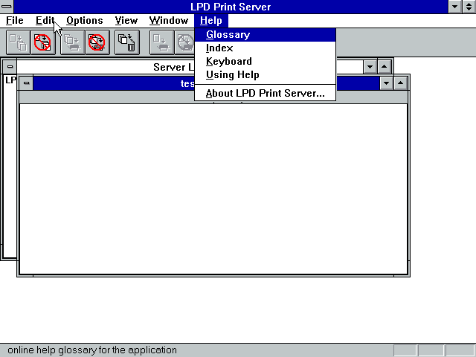Open About LPD Print Server dialog
The width and height of the screenshot is (476, 357).
click(x=265, y=93)
